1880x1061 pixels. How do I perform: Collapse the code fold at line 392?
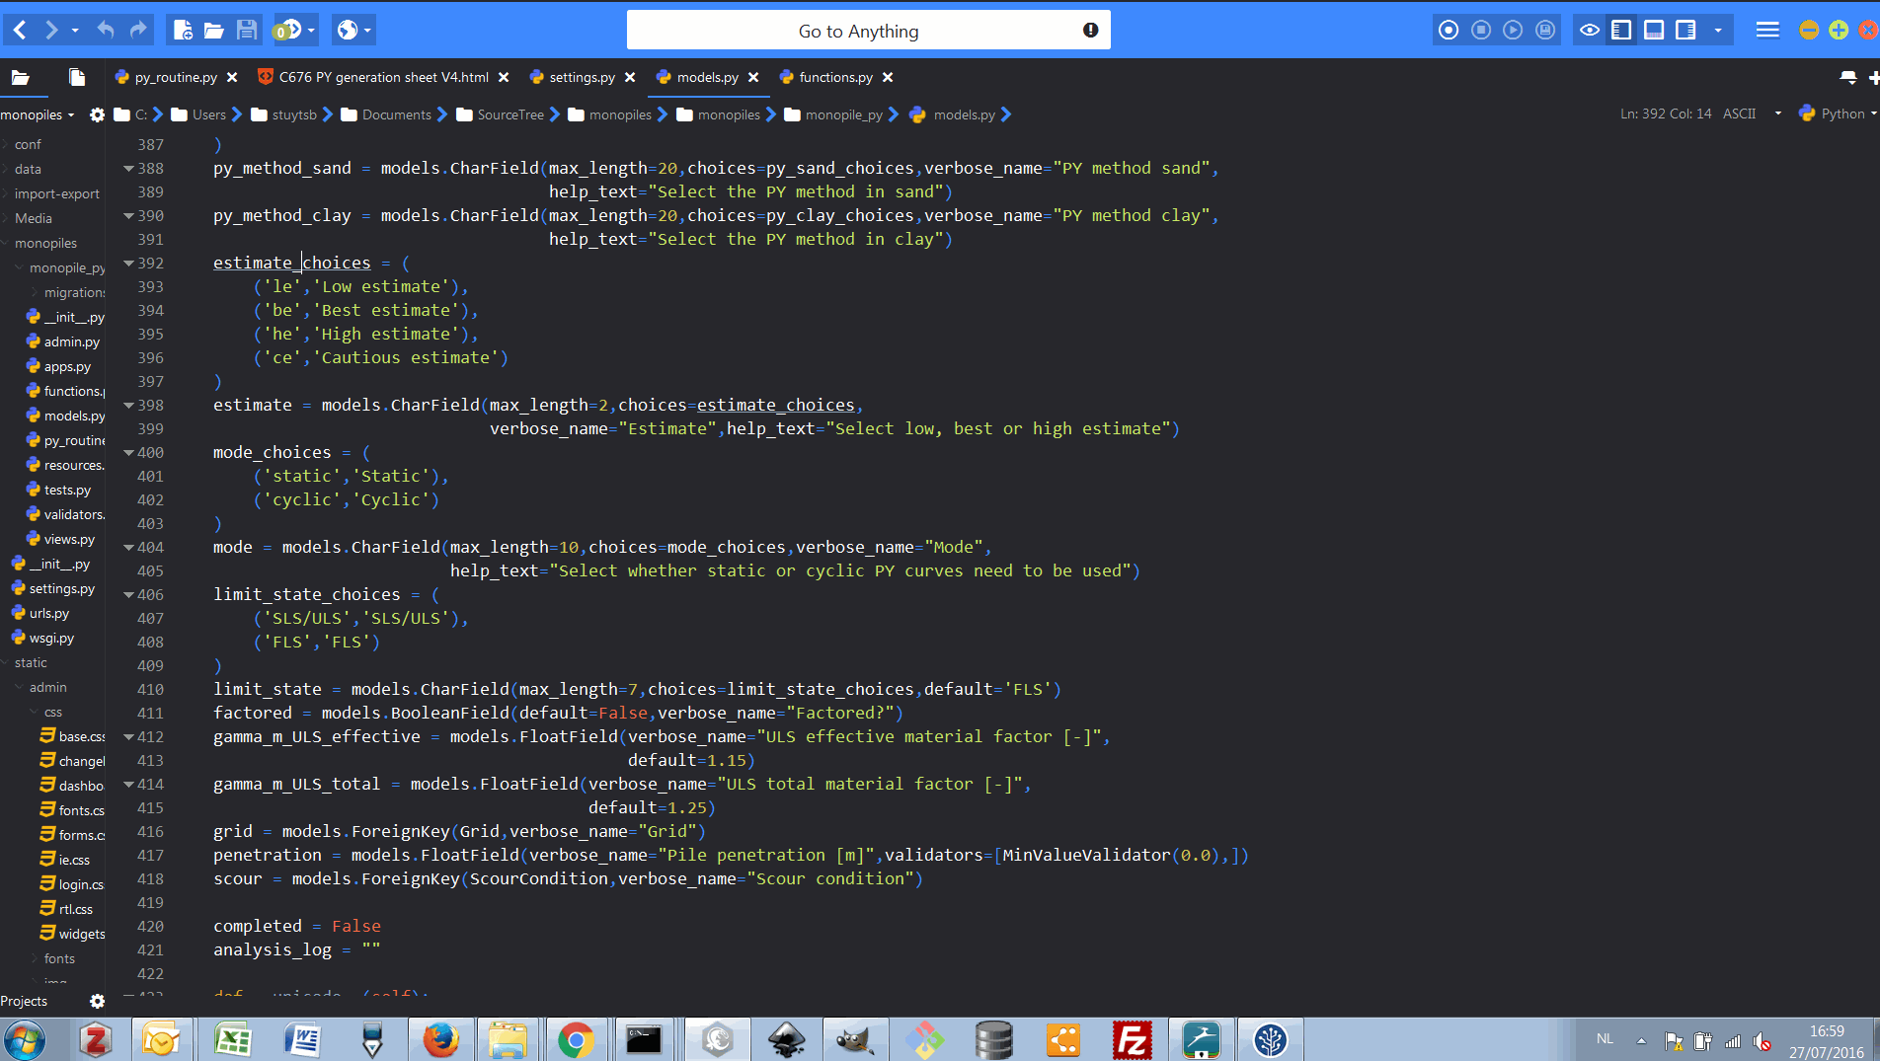click(128, 264)
